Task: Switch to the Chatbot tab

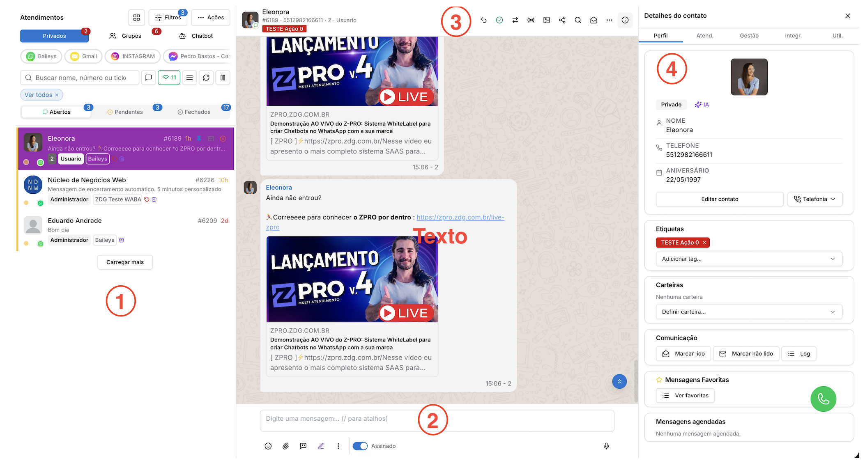Action: [196, 36]
